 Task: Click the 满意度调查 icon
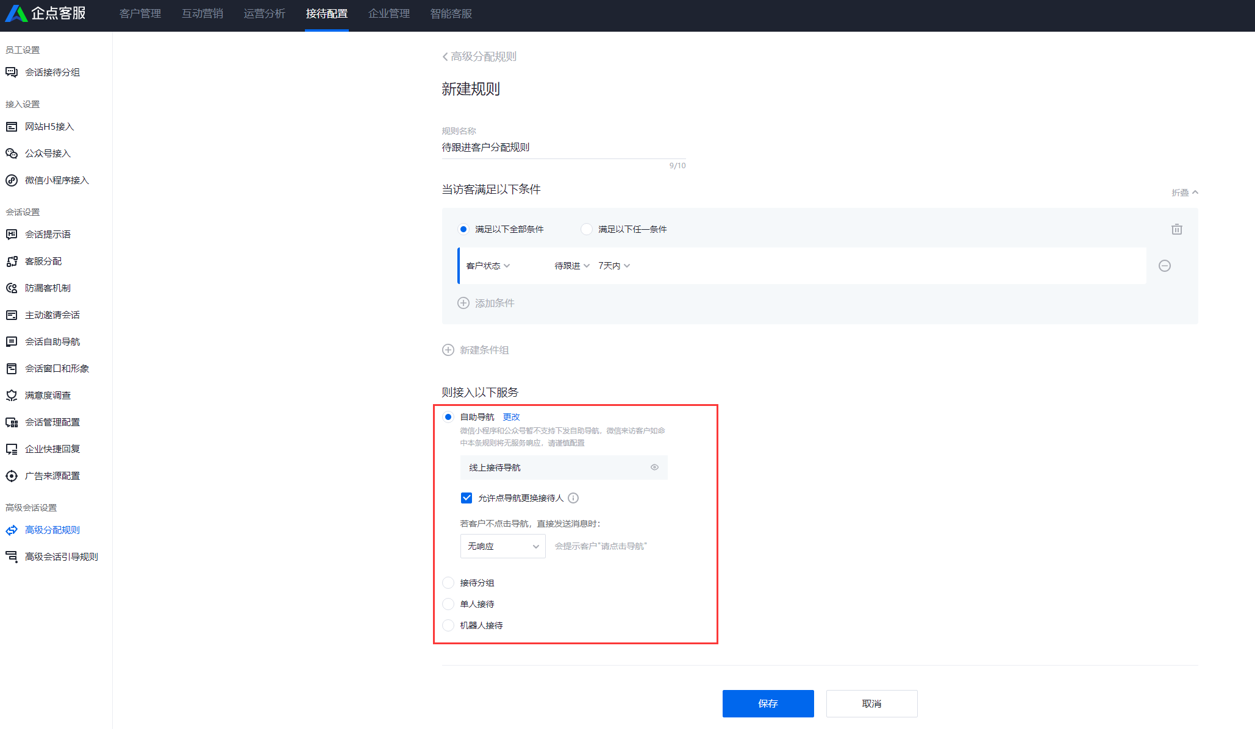point(12,396)
